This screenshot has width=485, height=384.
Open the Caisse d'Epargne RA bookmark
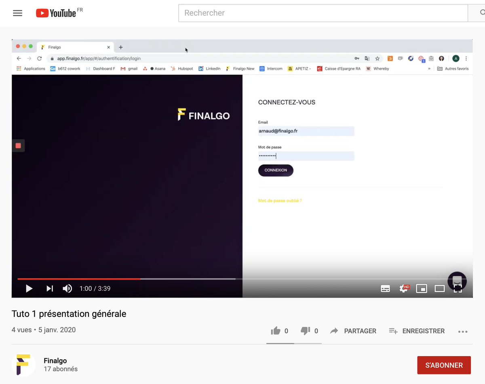339,69
